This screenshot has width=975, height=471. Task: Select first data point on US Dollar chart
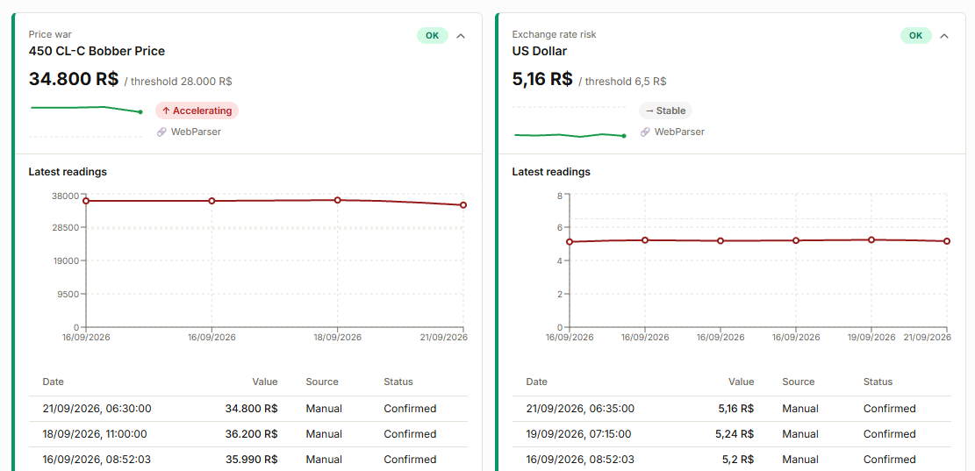pyautogui.click(x=570, y=242)
